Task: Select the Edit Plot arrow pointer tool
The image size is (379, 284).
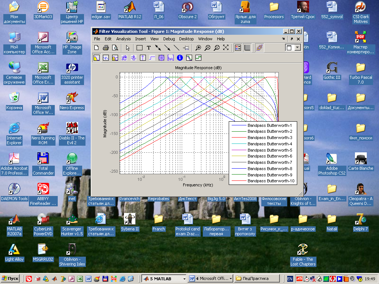Action: [128, 48]
